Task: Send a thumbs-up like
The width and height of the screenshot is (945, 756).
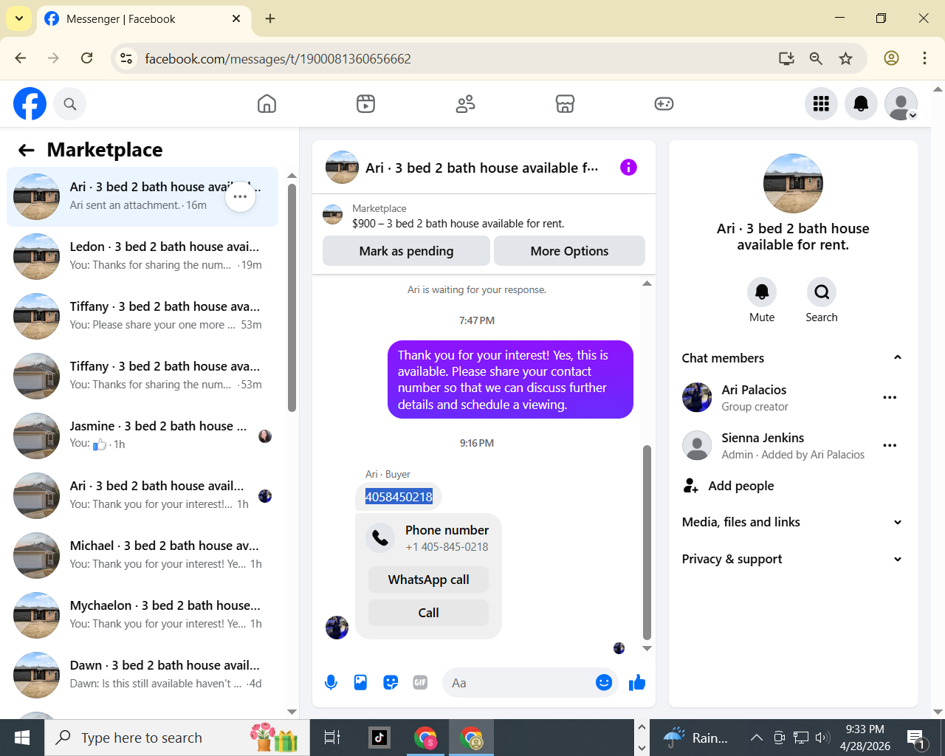Action: click(637, 683)
